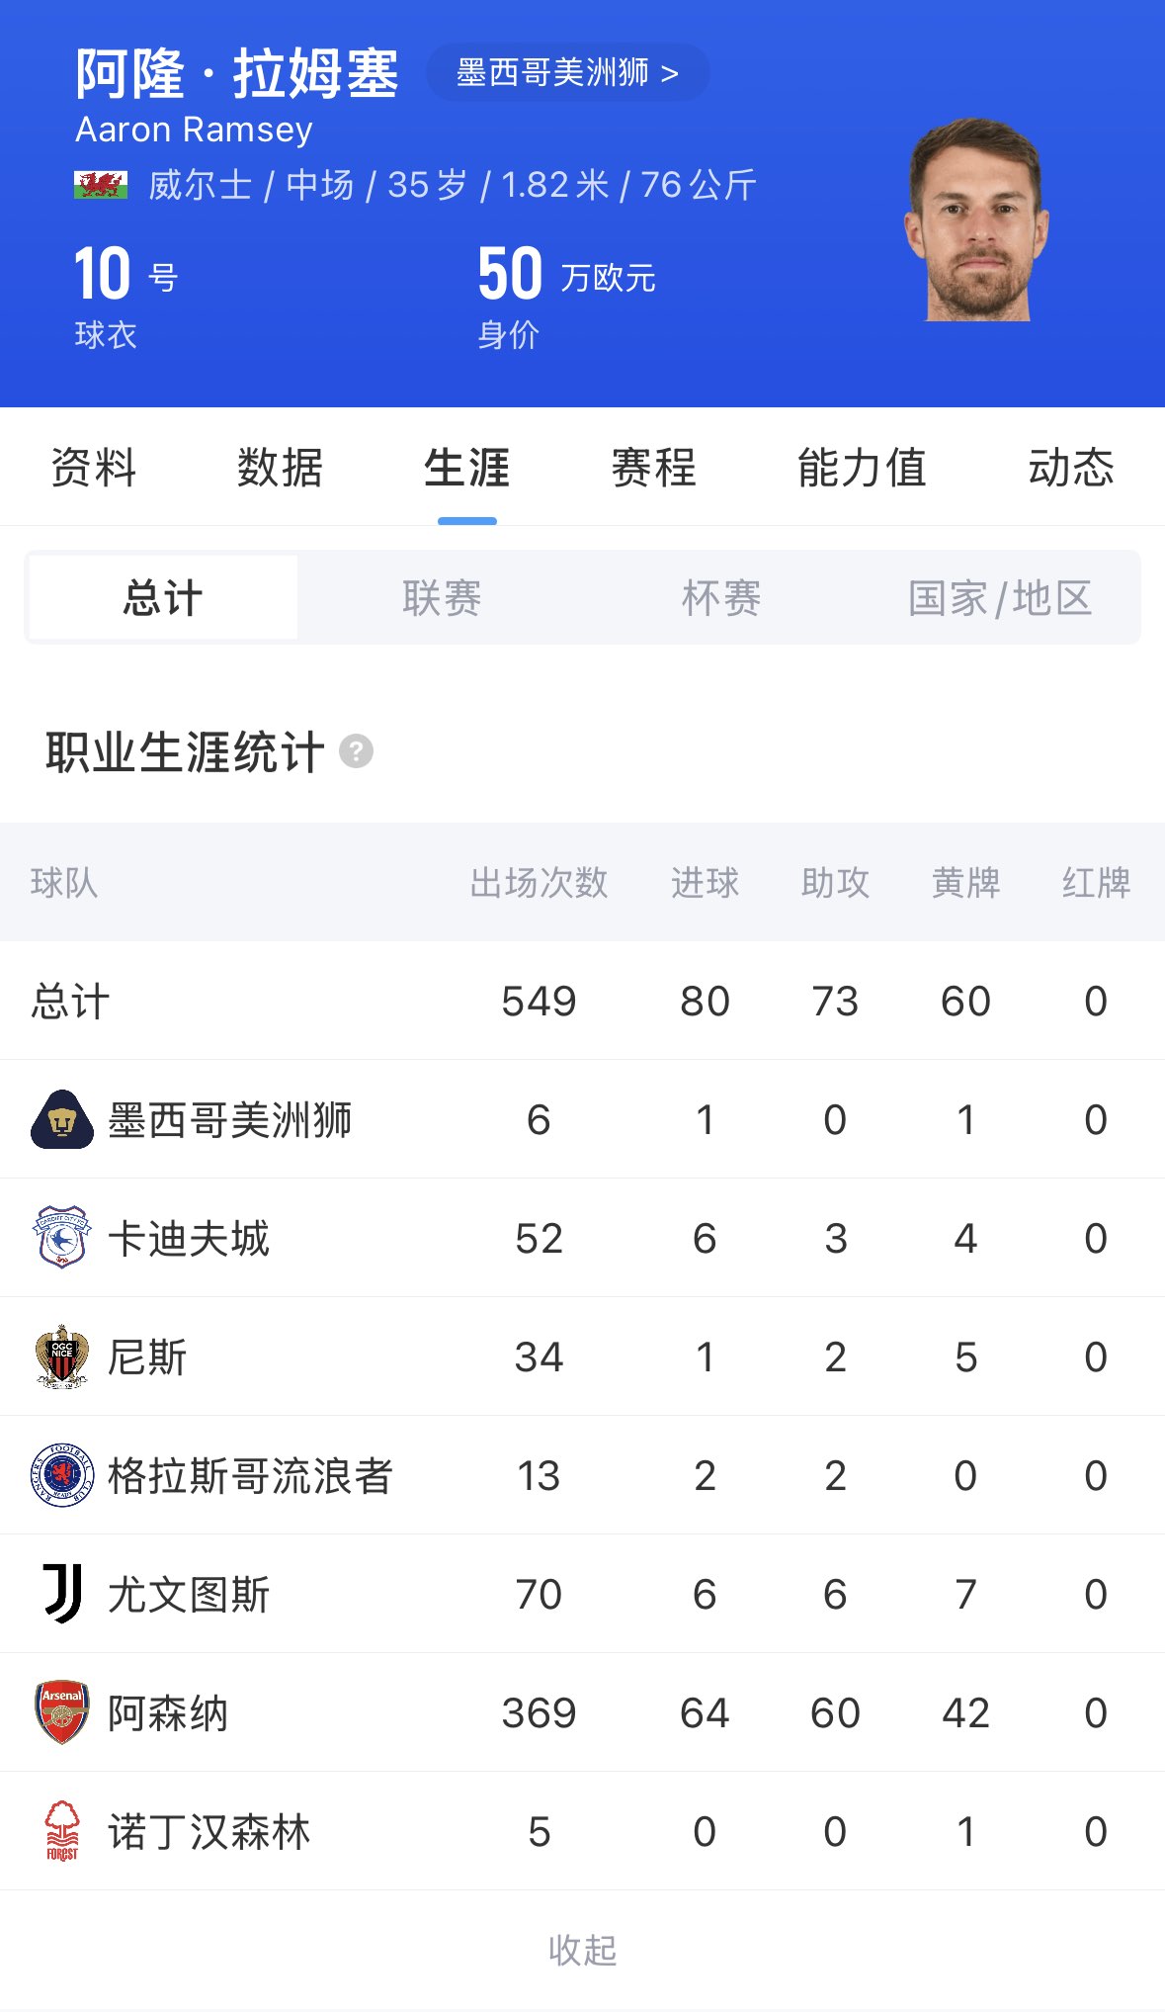Click the Juventus logo icon

(x=62, y=1594)
